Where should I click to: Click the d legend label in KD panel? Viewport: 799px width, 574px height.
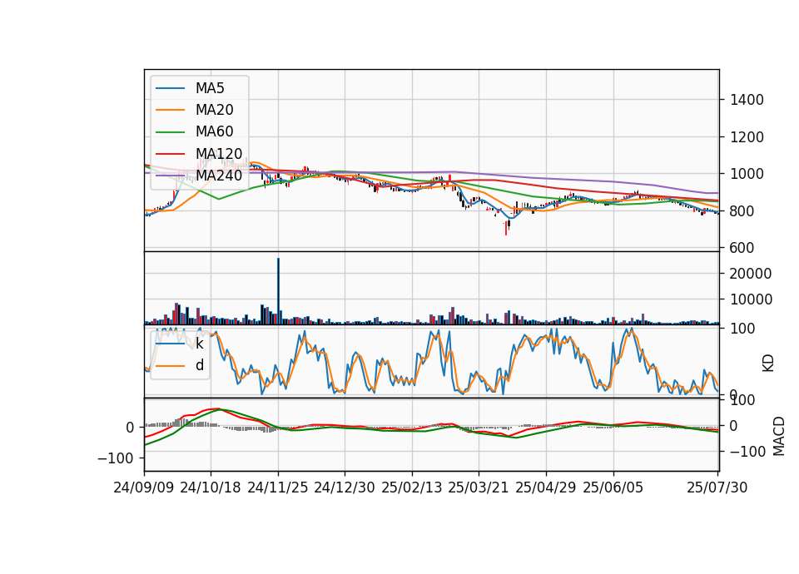tap(200, 365)
